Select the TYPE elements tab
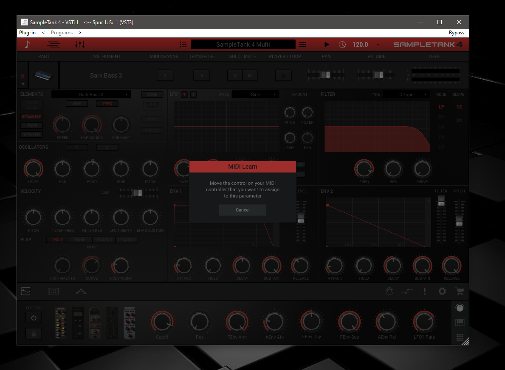 pyautogui.click(x=107, y=103)
